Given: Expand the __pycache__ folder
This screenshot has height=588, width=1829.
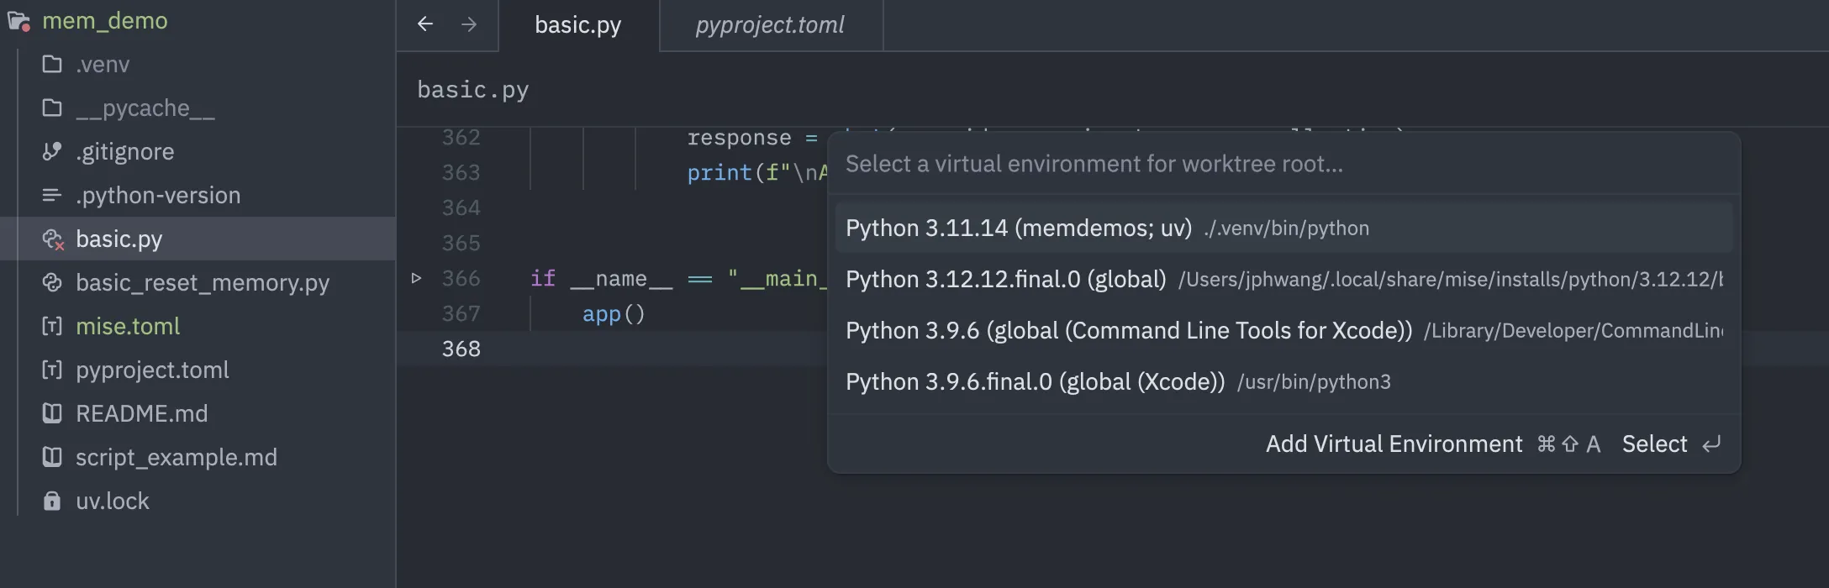Looking at the screenshot, I should click(198, 108).
